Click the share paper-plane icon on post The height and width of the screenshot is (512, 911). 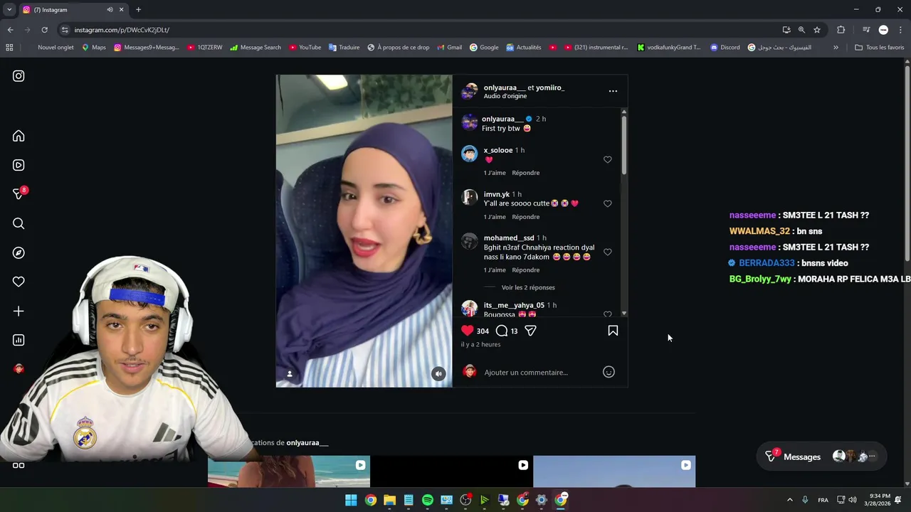tap(530, 331)
